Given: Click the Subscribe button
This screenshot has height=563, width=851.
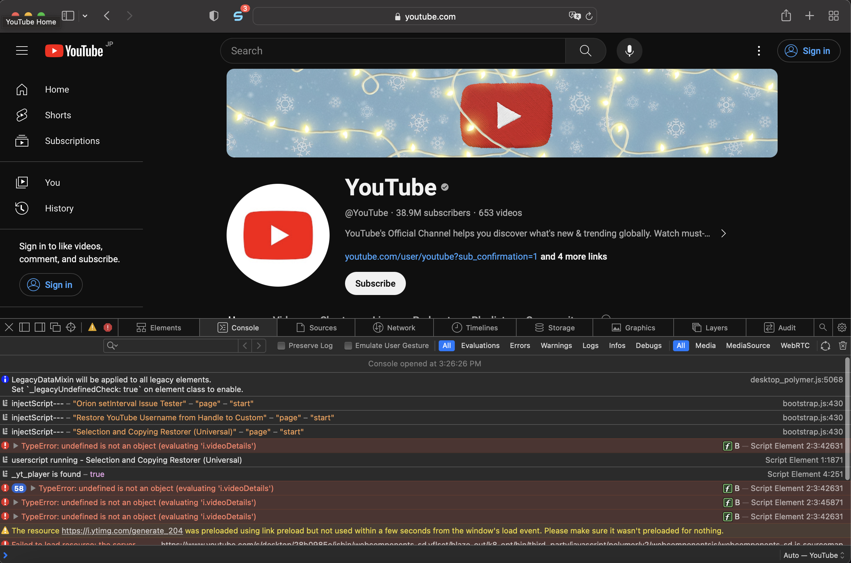Looking at the screenshot, I should (x=375, y=283).
